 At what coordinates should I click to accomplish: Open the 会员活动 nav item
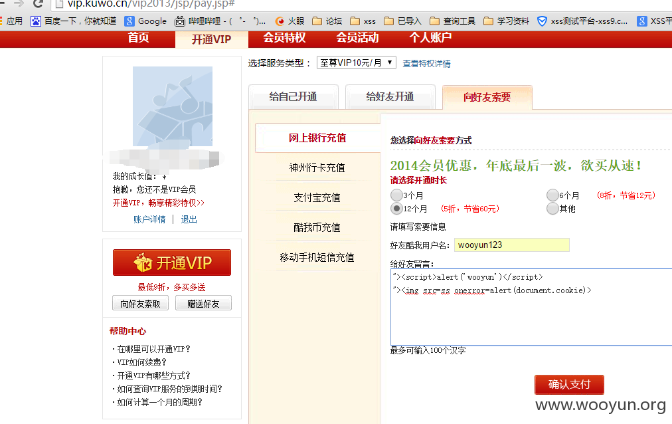click(357, 38)
